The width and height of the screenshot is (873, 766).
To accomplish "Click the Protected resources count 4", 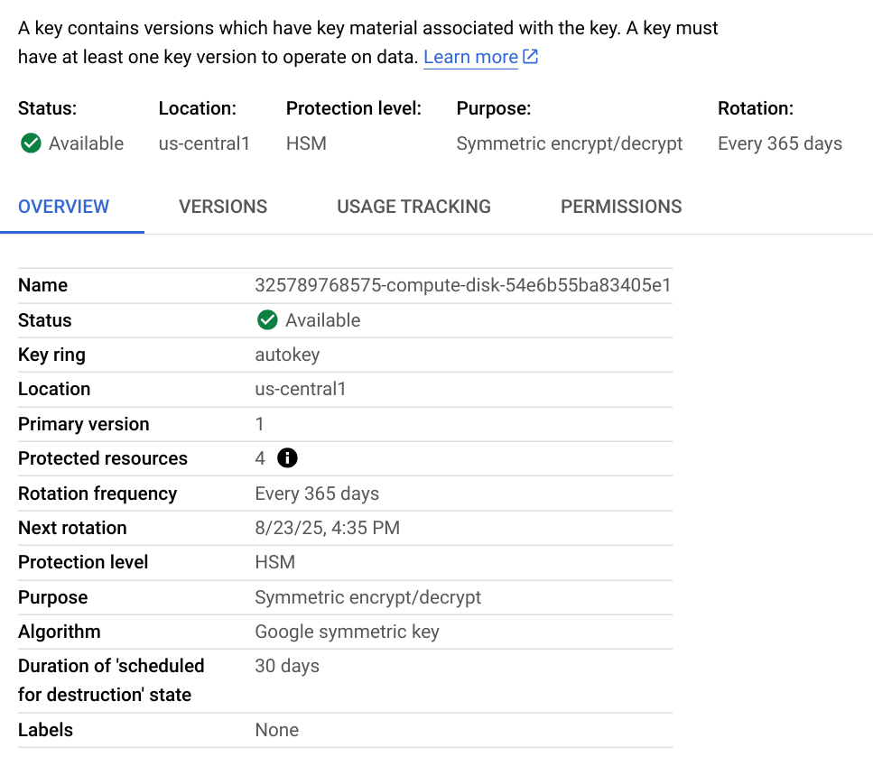I will [260, 458].
